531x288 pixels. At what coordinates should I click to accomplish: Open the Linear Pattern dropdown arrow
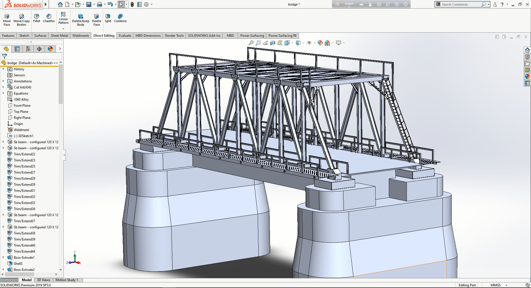63,29
